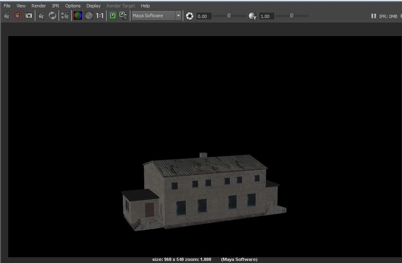Show RGB channels using the color circle icon

[78, 16]
